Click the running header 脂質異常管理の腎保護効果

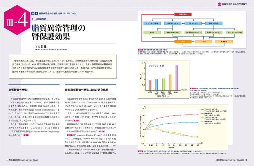tap(234, 4)
